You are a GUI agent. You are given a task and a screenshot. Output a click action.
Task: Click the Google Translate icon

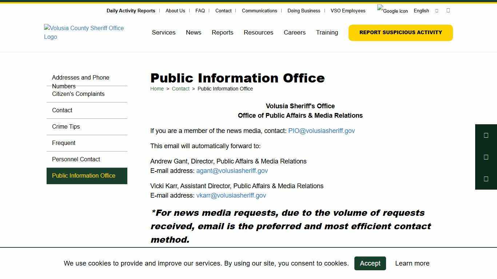point(392,11)
